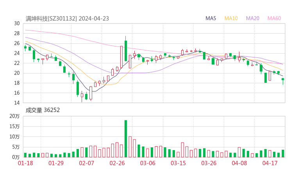
Task: Click the 03-06 date axis label
Action: (148, 163)
